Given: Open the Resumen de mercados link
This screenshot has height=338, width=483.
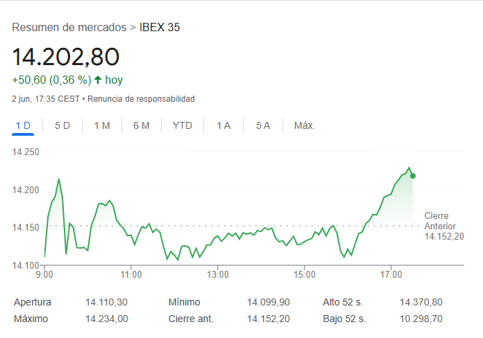Looking at the screenshot, I should 69,28.
